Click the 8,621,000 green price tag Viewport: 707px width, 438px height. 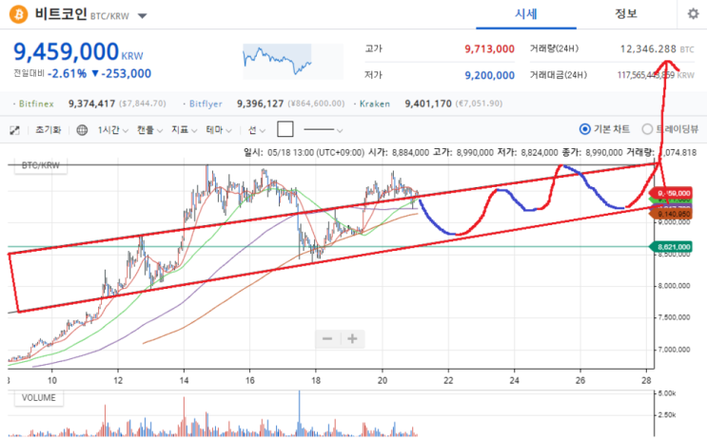tap(671, 247)
